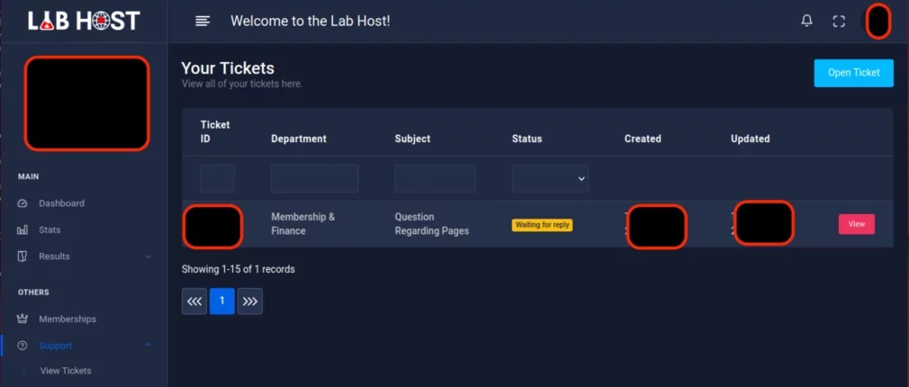Sort by Subject column header
909x387 pixels.
[x=413, y=139]
